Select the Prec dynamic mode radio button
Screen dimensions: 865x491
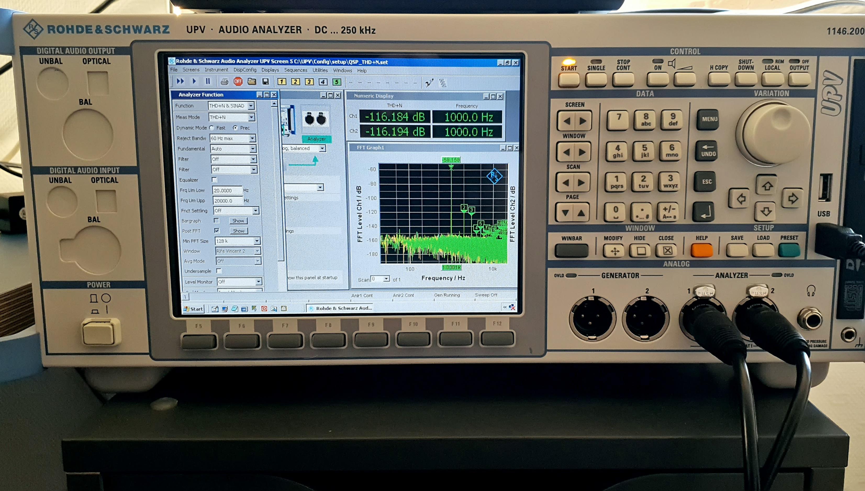[x=235, y=128]
